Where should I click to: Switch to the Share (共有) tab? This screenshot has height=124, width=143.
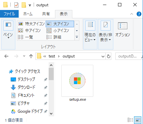click(x=46, y=14)
